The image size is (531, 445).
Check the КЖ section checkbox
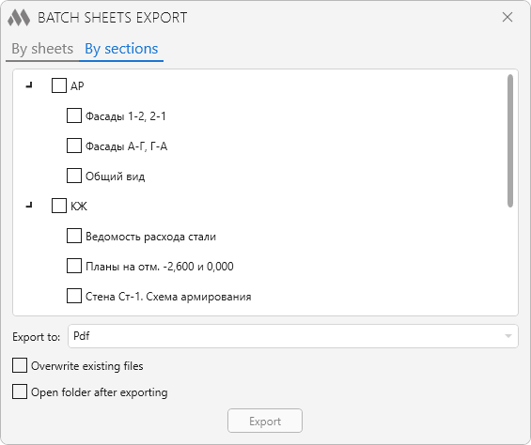click(59, 206)
